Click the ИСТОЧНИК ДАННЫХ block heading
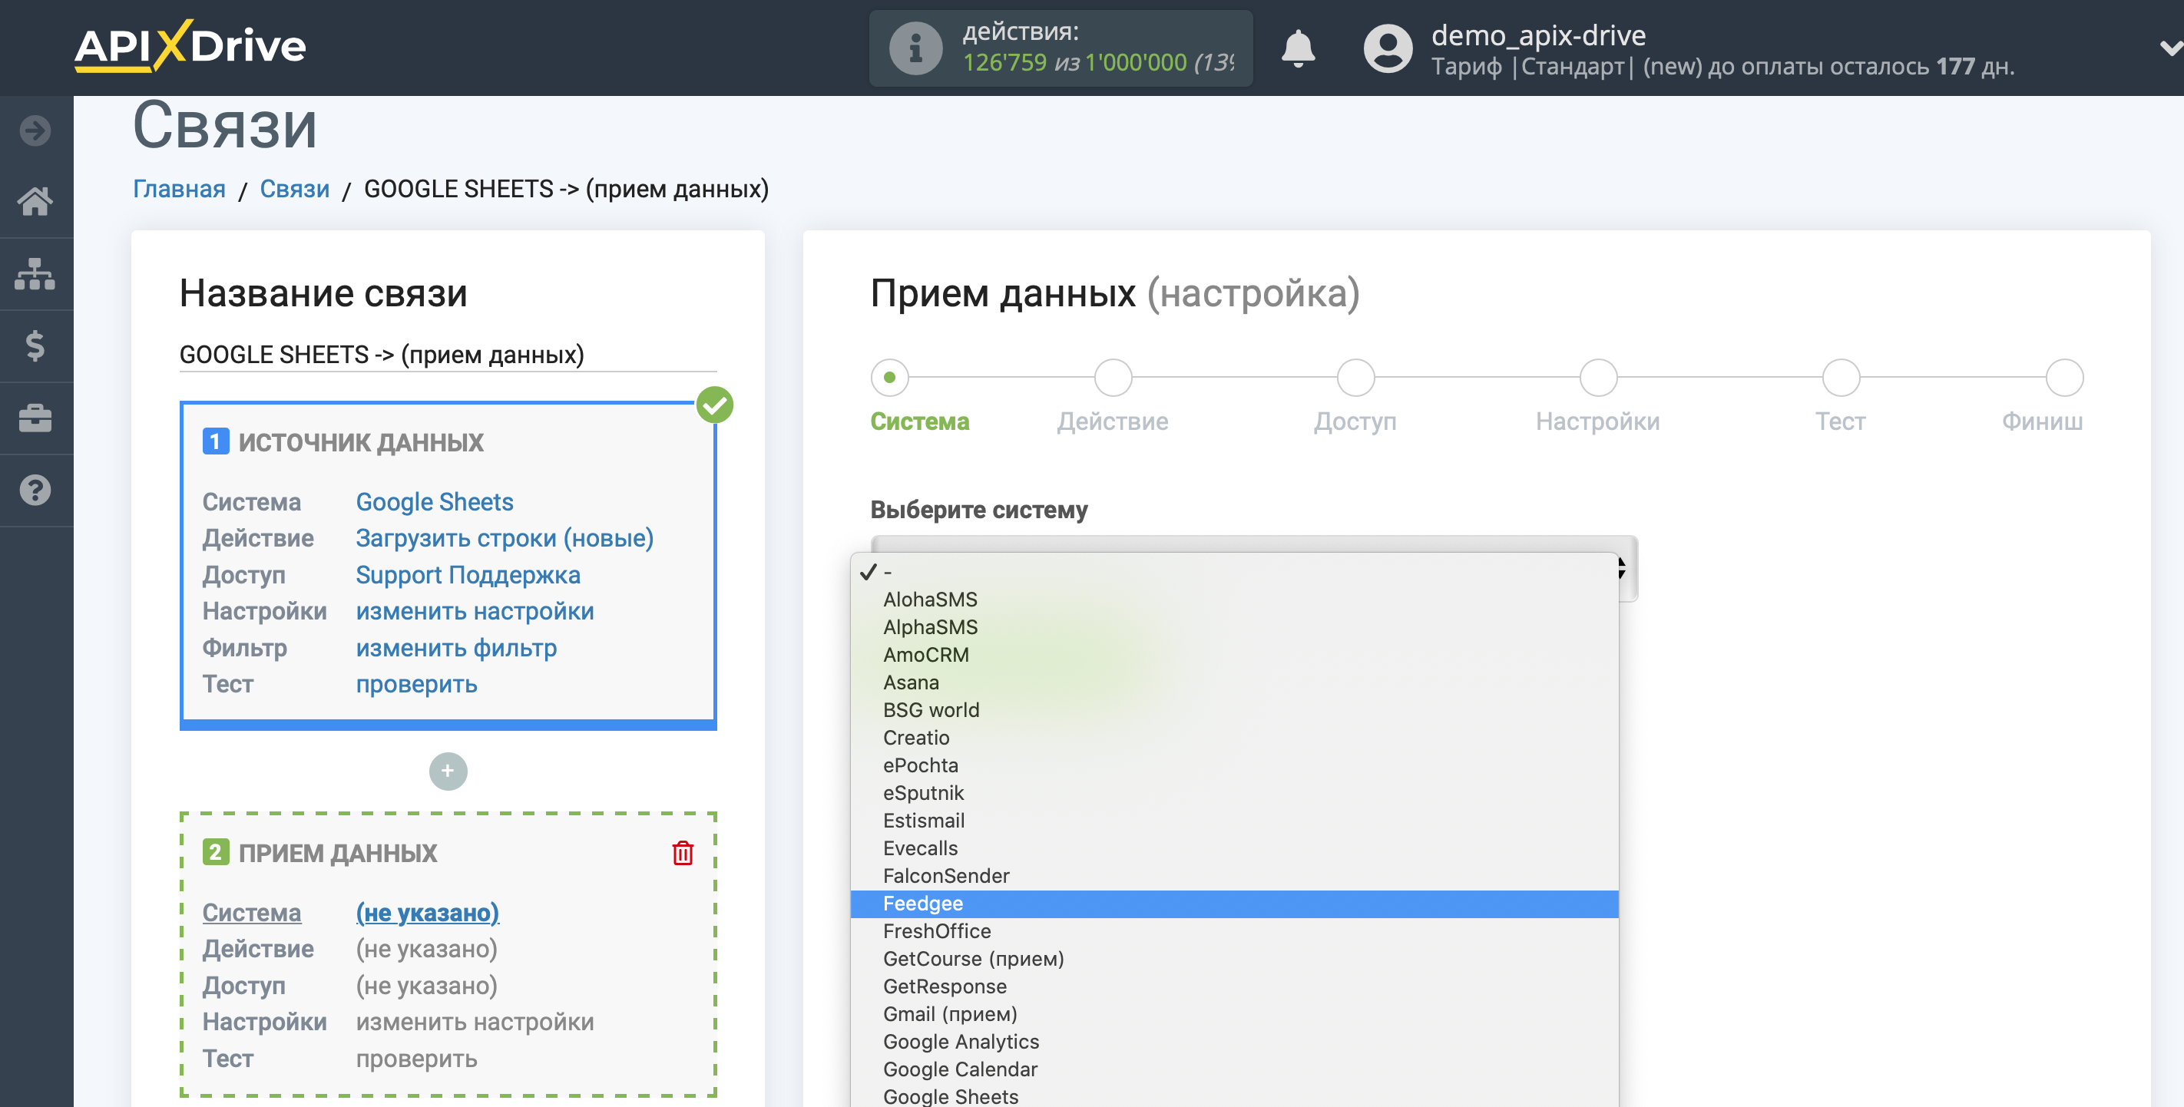Viewport: 2184px width, 1107px height. tap(360, 442)
